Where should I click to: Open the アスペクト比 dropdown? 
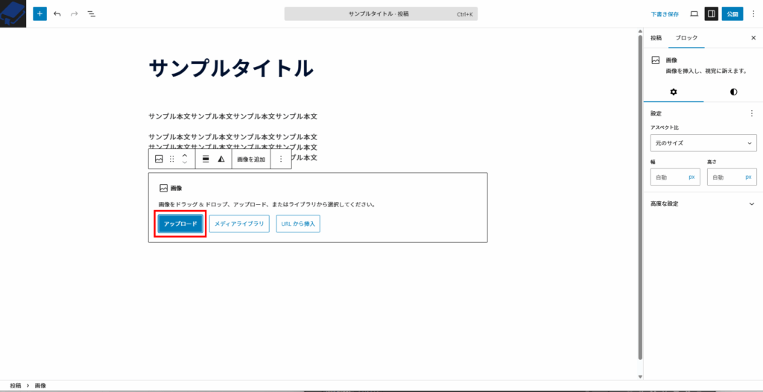(x=703, y=142)
